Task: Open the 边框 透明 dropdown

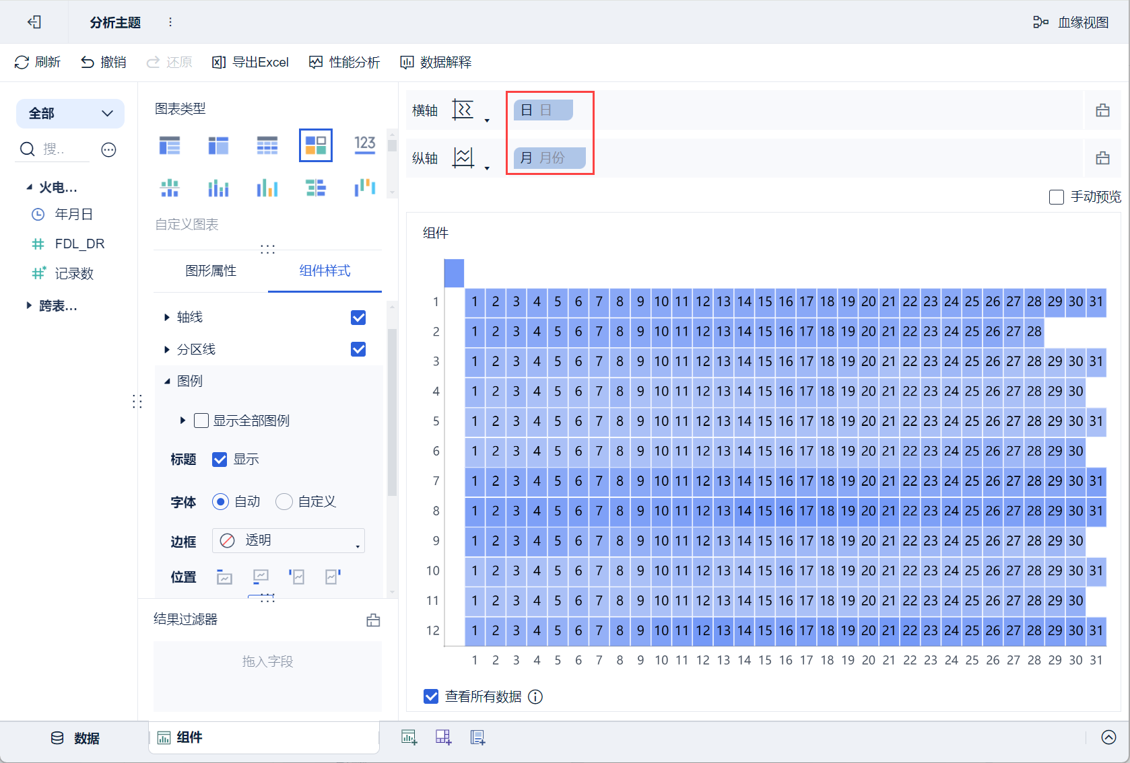Action: coord(288,540)
